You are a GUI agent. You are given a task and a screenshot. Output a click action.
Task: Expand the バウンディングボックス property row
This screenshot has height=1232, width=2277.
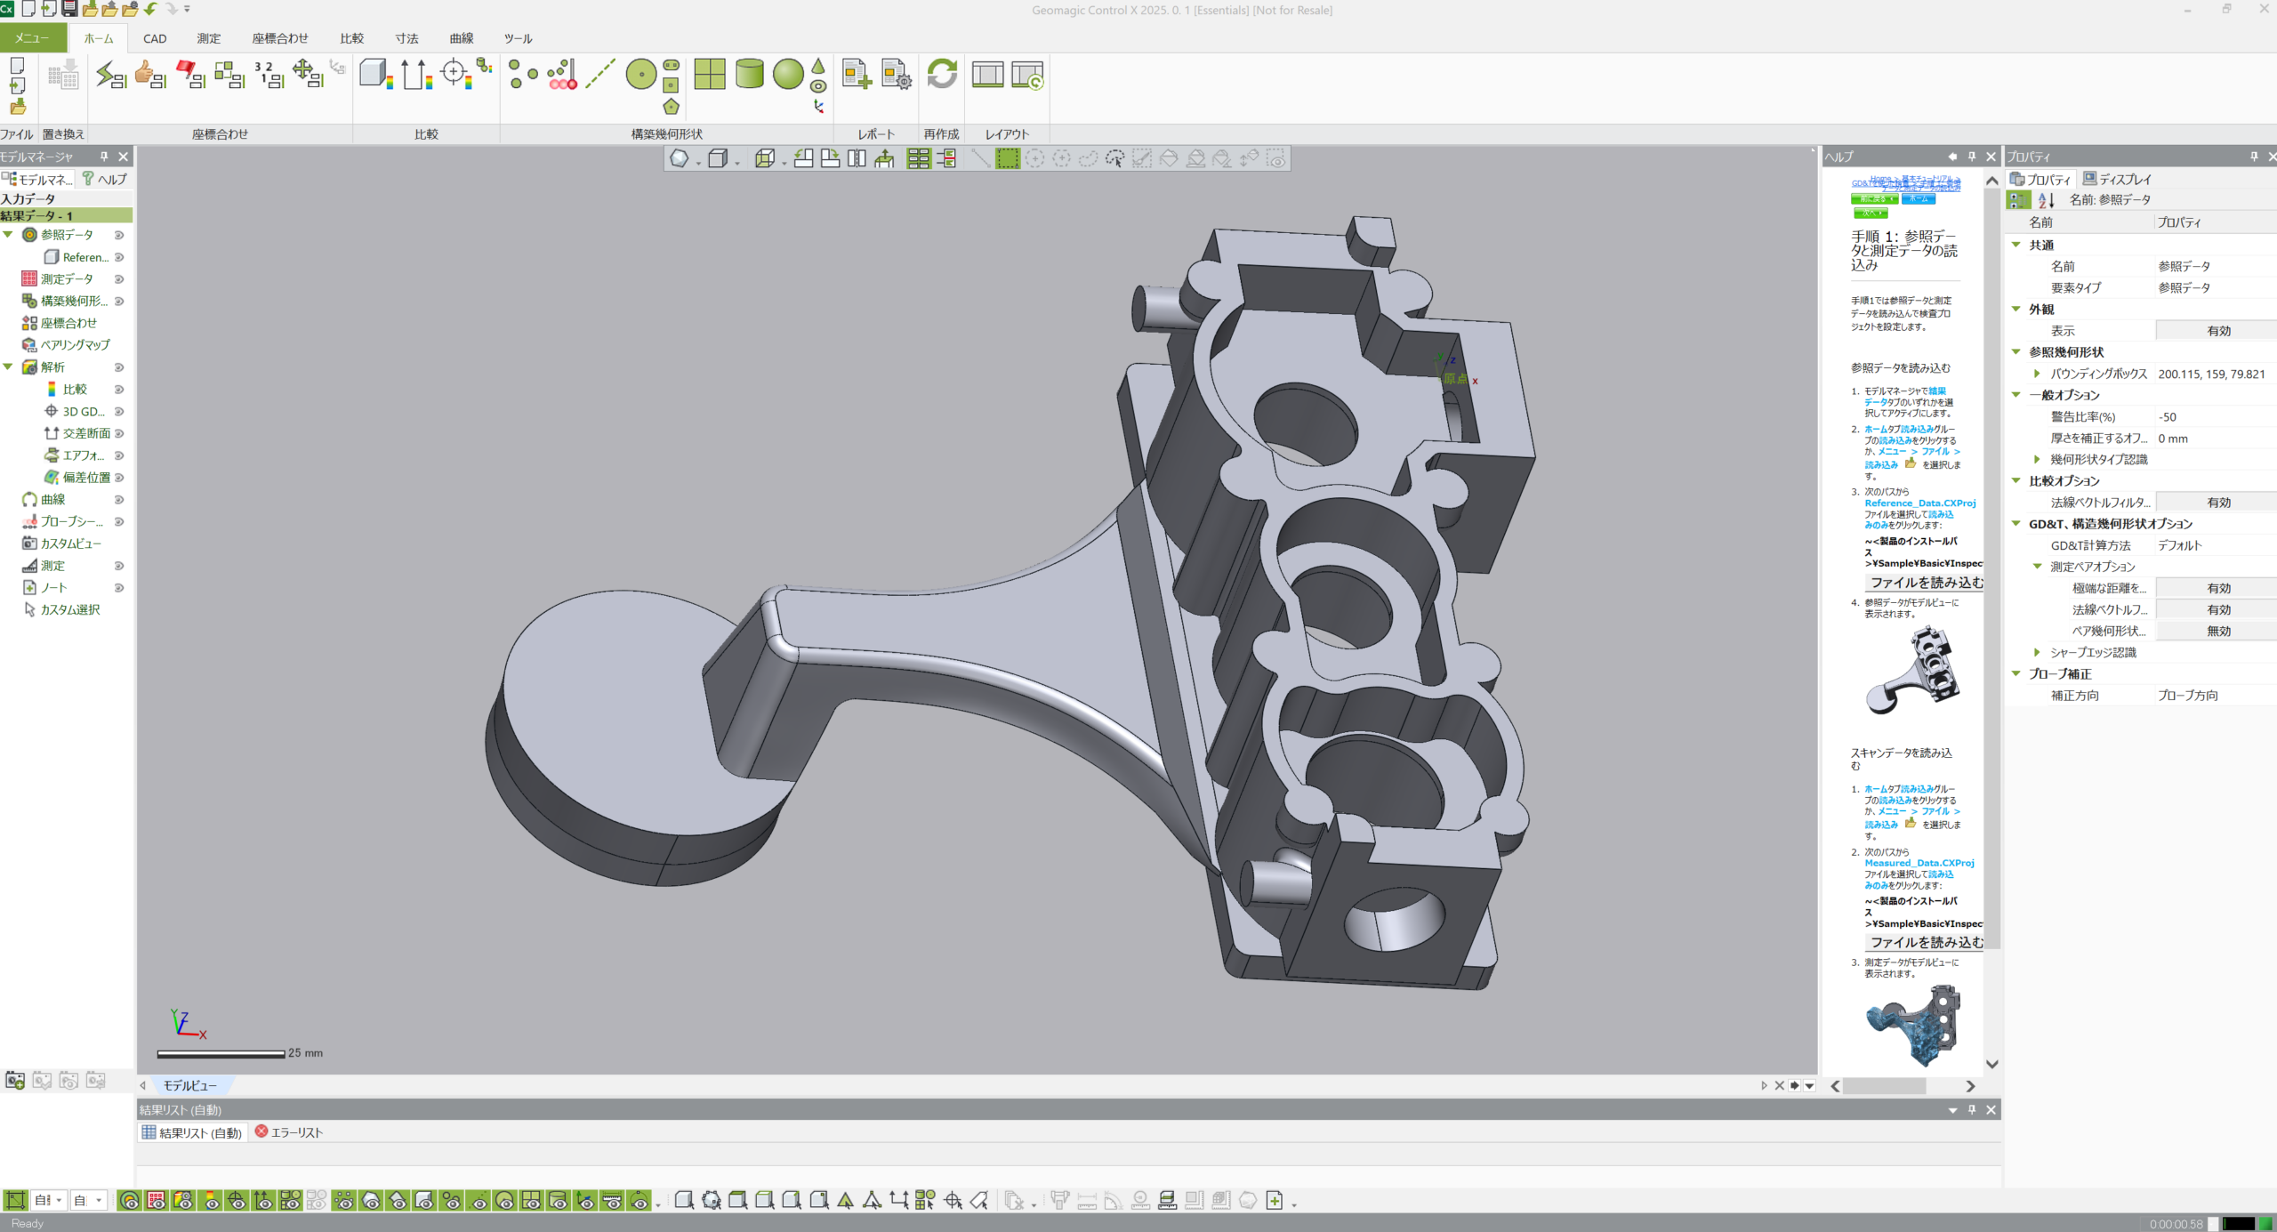tap(2037, 374)
